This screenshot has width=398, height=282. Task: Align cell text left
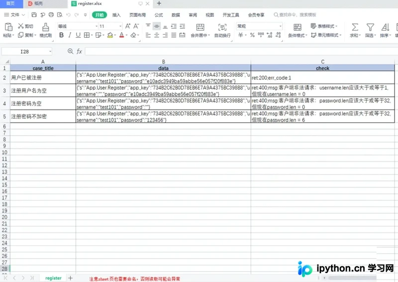pos(148,35)
